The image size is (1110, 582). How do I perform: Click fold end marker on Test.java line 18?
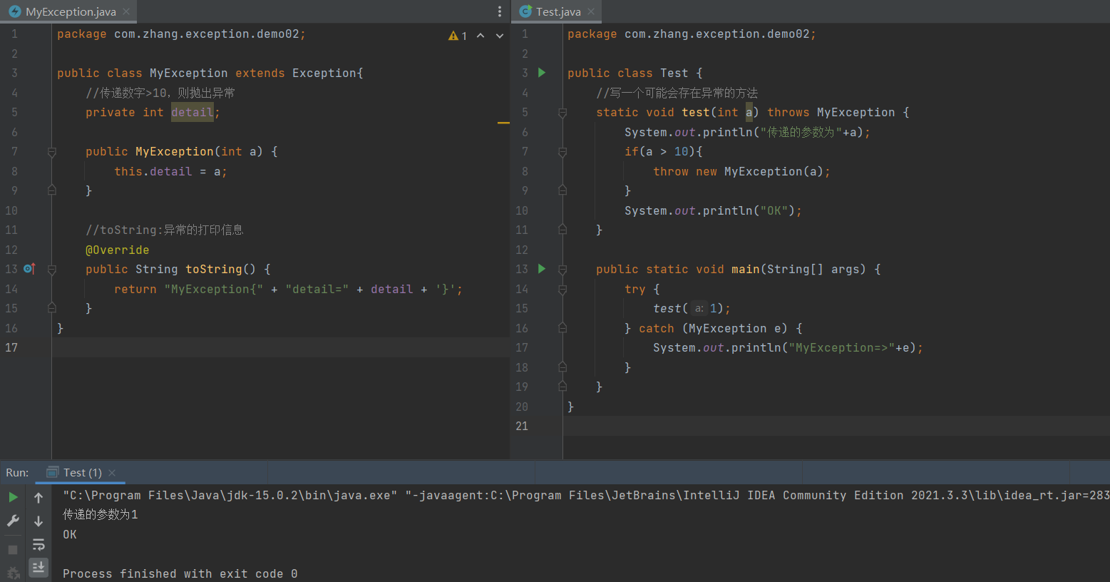562,367
